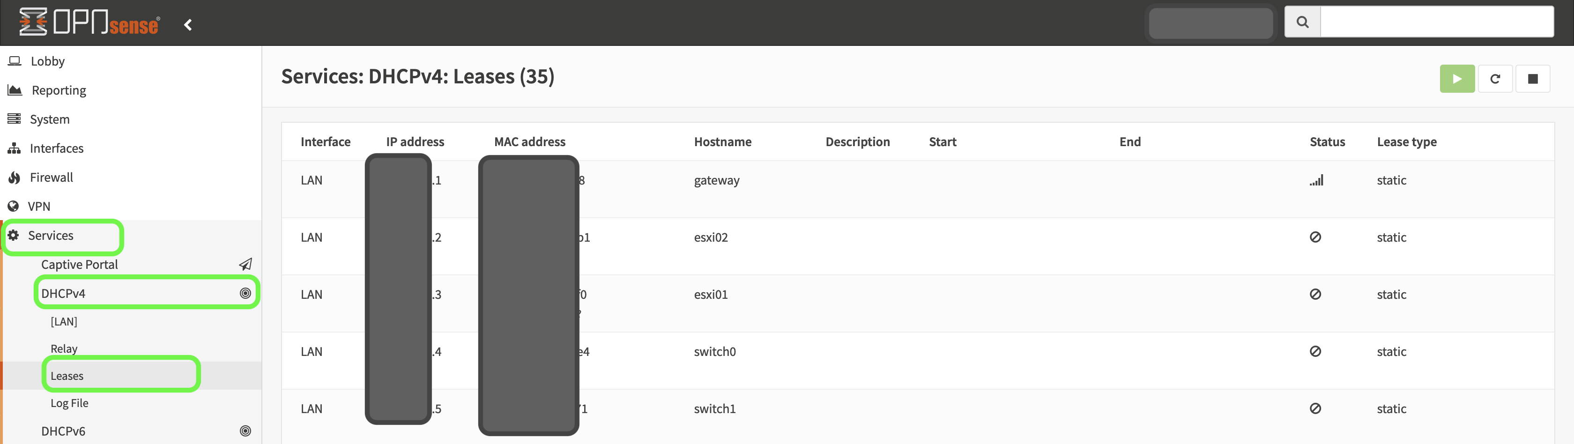Click the esxi02 offline status icon
The image size is (1574, 444).
pyautogui.click(x=1315, y=237)
